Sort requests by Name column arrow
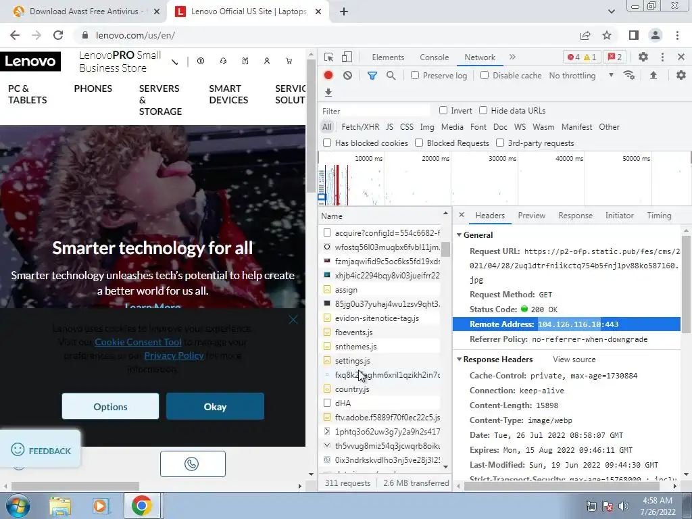 click(x=445, y=214)
